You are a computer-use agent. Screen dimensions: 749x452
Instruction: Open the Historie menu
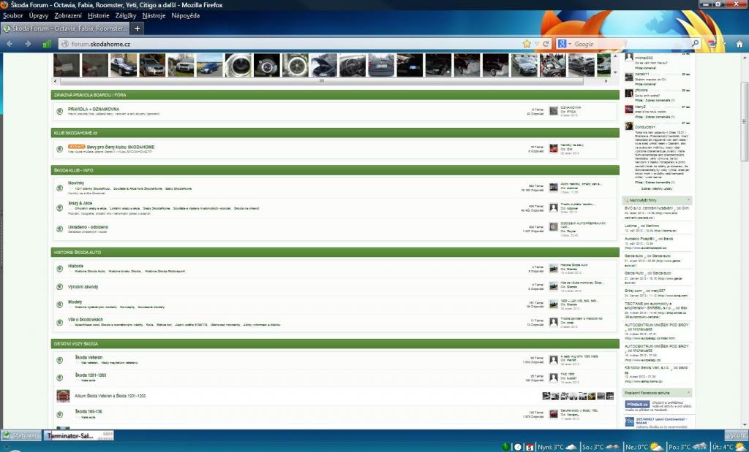[99, 16]
